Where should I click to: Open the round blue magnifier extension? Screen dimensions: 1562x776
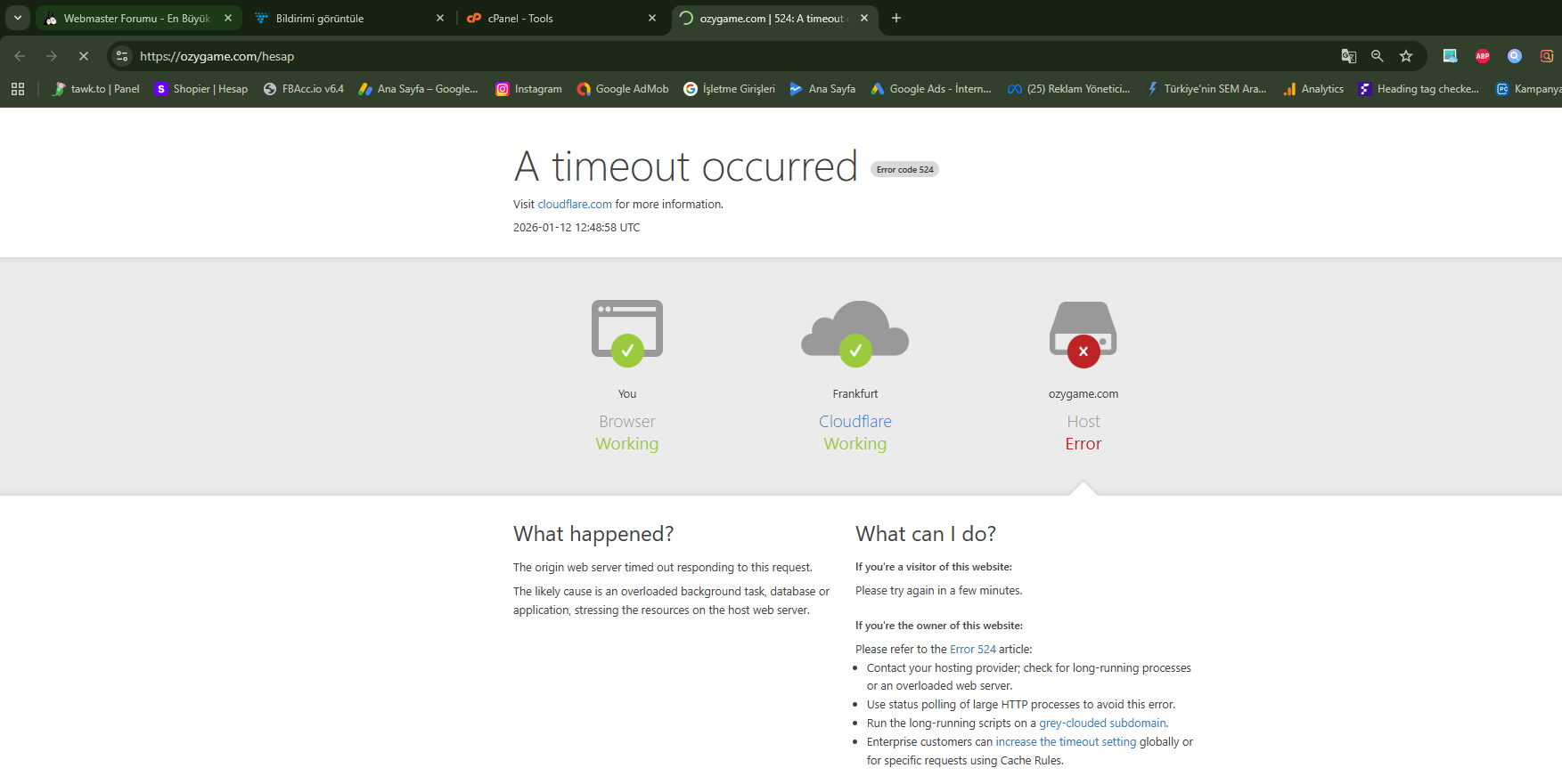point(1515,56)
